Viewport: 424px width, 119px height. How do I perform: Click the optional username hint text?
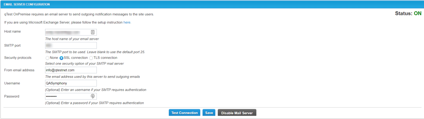click(x=96, y=90)
